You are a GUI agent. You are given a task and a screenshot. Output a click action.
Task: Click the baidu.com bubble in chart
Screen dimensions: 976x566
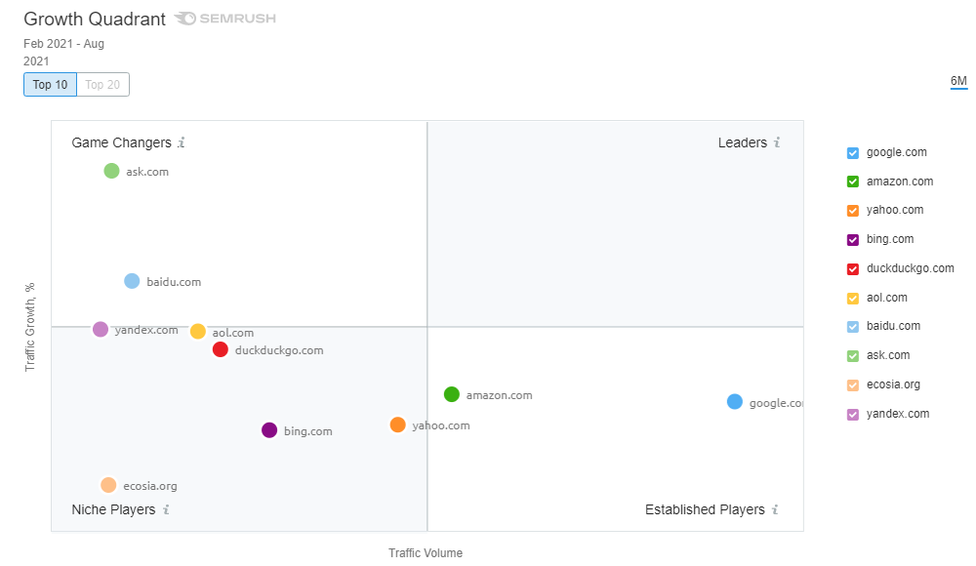click(132, 281)
